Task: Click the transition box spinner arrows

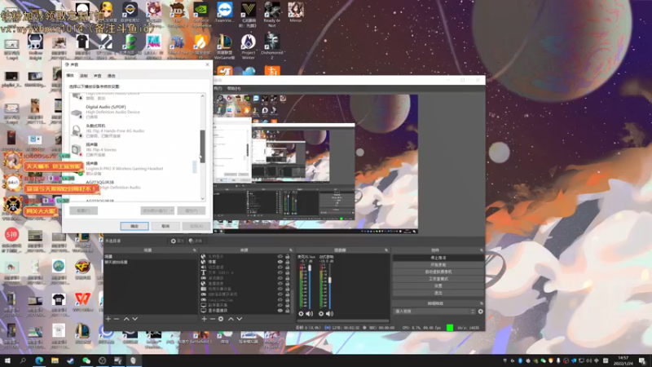Action: coord(473,312)
